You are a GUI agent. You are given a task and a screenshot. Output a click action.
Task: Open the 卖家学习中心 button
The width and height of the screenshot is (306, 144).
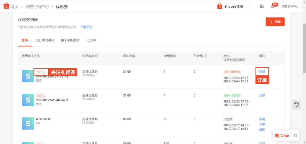click(290, 6)
